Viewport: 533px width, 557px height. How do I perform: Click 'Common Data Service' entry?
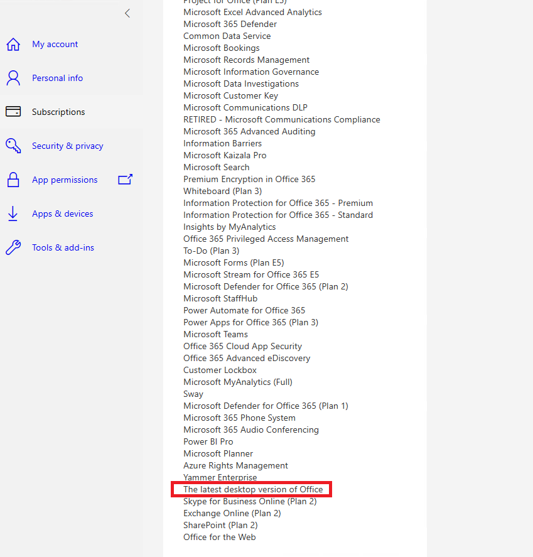click(227, 36)
